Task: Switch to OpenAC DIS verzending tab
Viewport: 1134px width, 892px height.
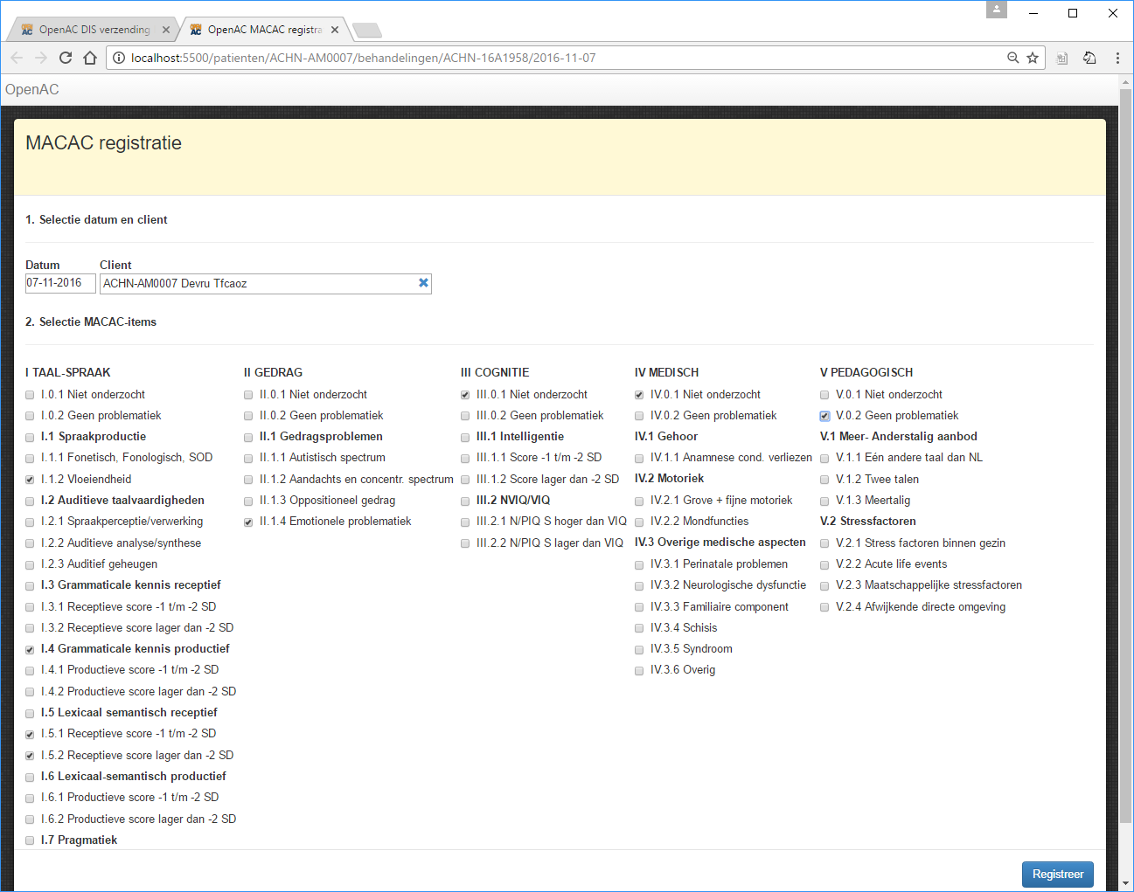Action: pos(94,30)
